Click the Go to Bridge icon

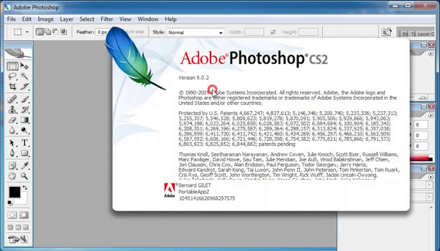[x=387, y=32]
